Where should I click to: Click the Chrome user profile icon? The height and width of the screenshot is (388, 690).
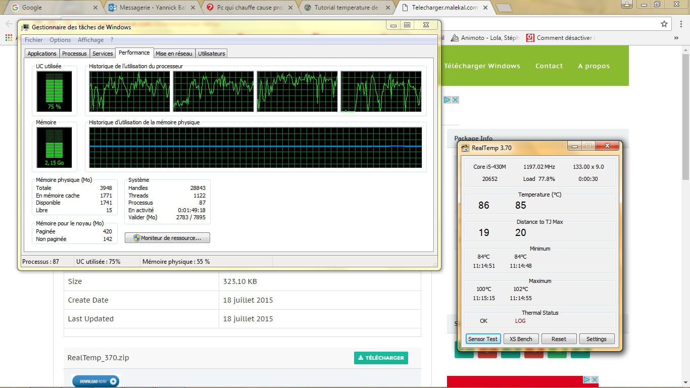coord(626,4)
